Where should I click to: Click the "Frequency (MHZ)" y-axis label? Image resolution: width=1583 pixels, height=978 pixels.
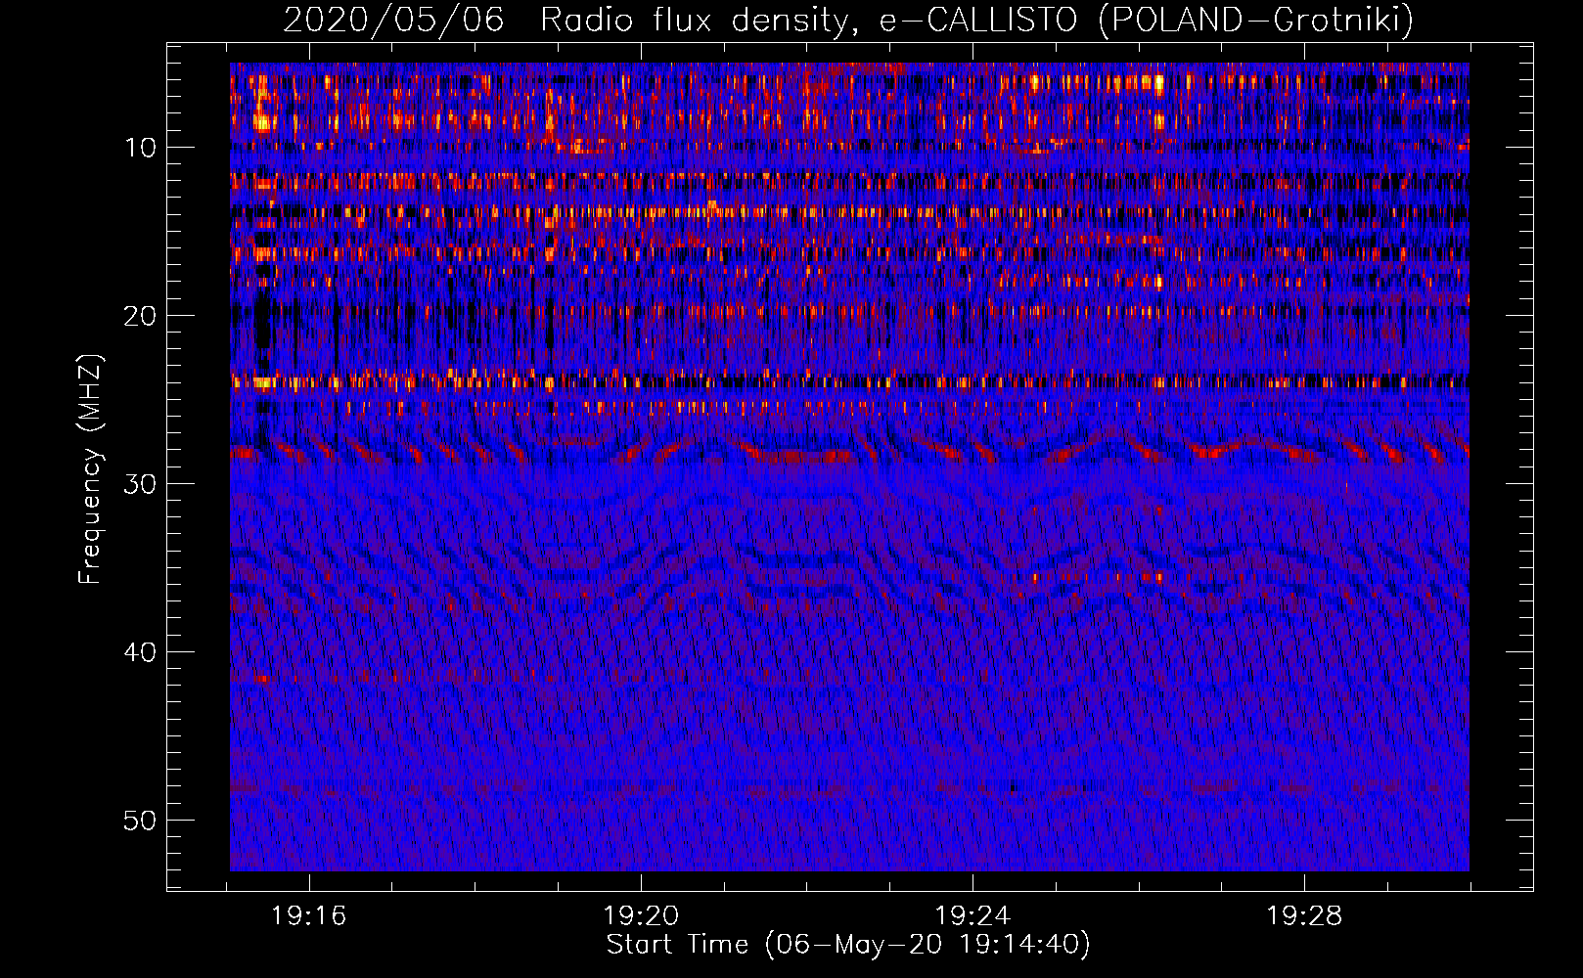pyautogui.click(x=89, y=469)
